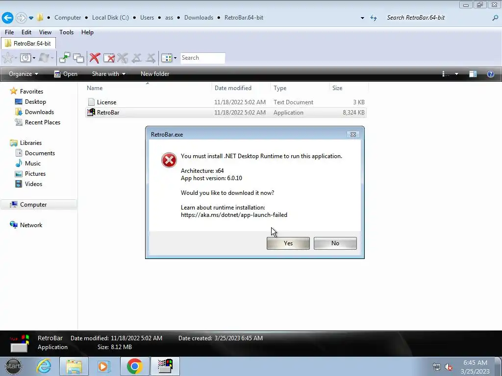Open the address bar history dropdown arrow
Viewport: 502px width, 376px height.
coord(362,18)
